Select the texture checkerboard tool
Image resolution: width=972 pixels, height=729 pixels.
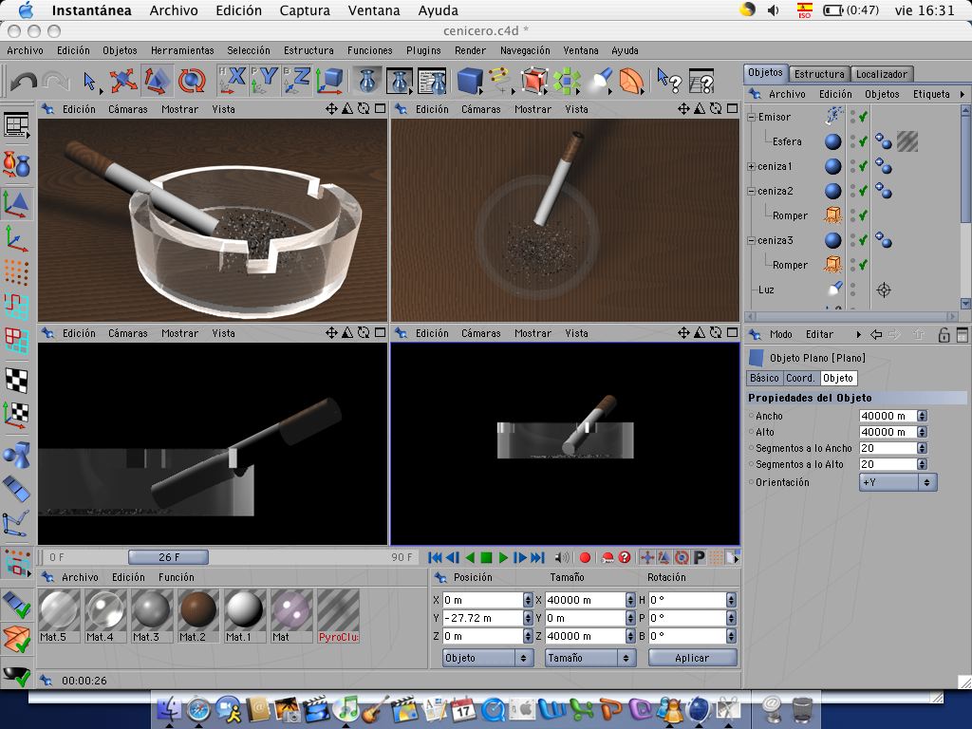(16, 380)
